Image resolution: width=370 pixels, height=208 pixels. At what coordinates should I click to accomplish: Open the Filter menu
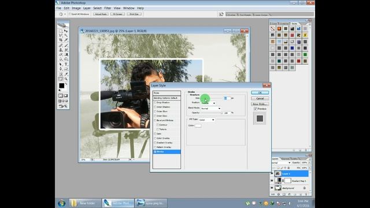point(108,8)
